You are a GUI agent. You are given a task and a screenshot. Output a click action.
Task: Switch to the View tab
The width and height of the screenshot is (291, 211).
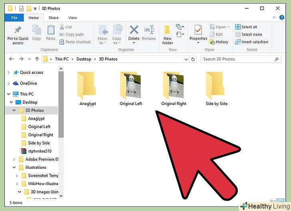coord(72,18)
